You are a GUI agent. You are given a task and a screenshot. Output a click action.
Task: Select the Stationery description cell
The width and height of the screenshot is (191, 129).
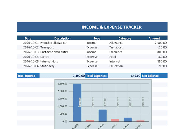[x=47, y=66]
